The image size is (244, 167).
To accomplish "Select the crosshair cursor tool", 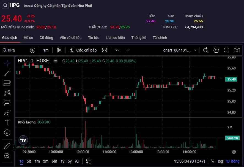I will 7,63.
